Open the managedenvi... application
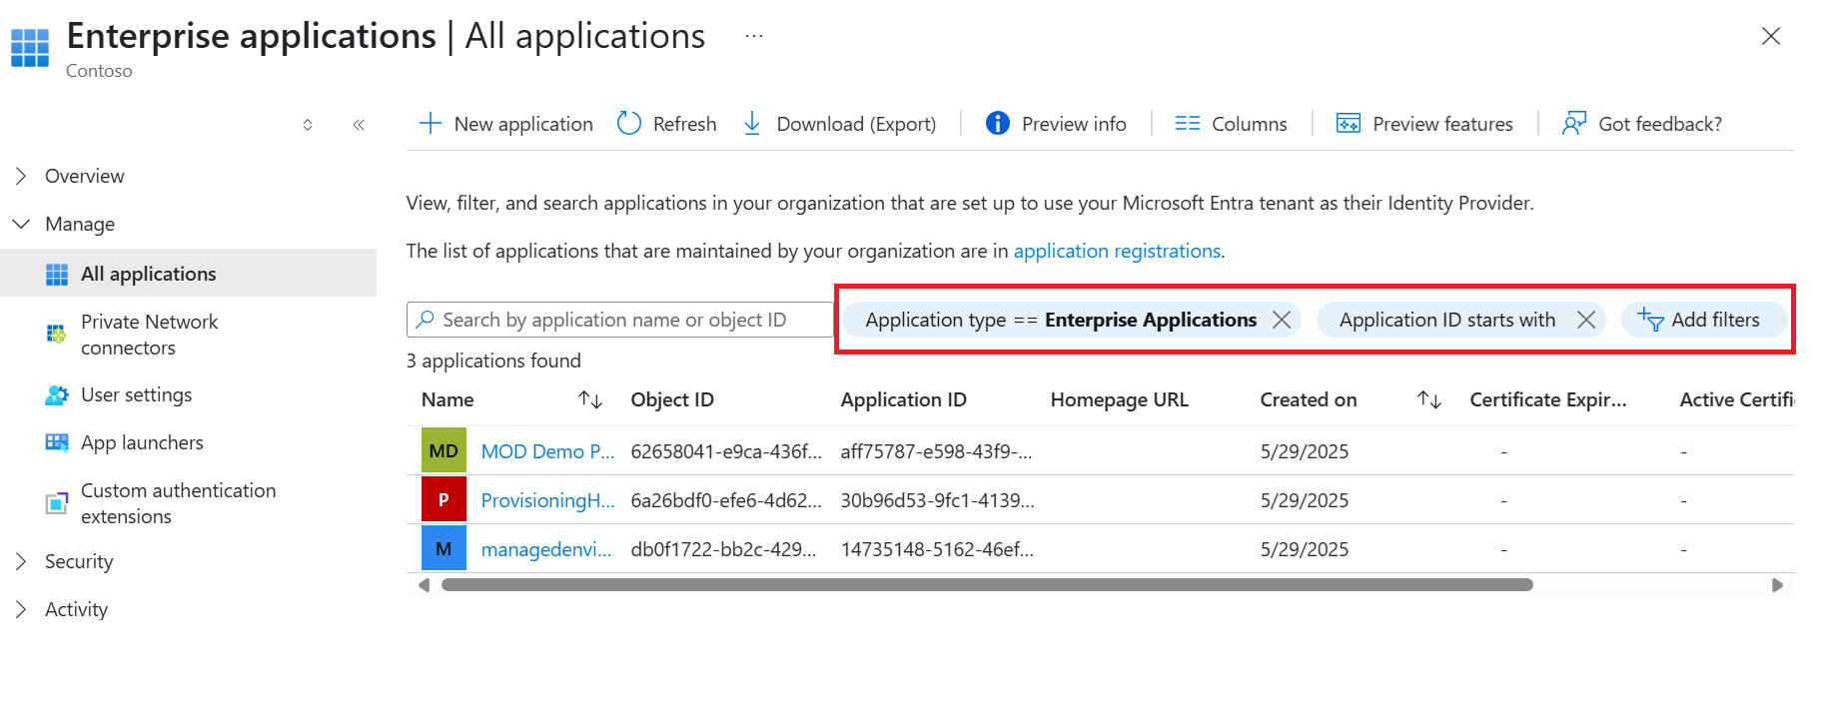Image resolution: width=1822 pixels, height=719 pixels. tap(545, 549)
